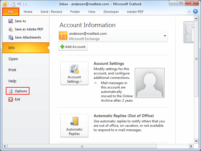Click the vertical scrollbar thumb
Image resolution: width=201 pixels, height=151 pixels.
click(x=196, y=59)
